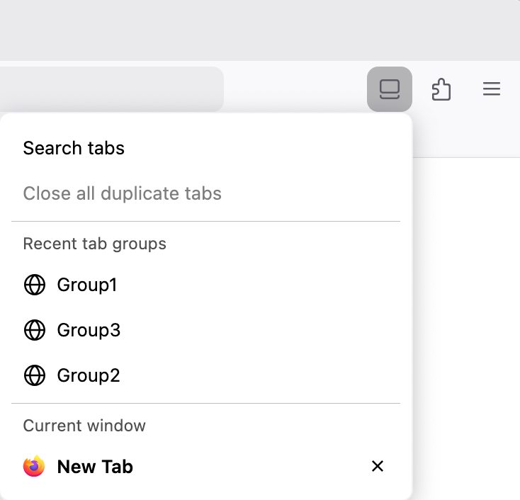Click the globe icon beside Group1
The width and height of the screenshot is (520, 500).
click(35, 285)
